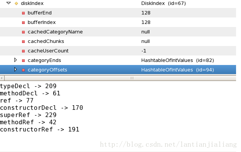Click the -1 value of cacheUserCount
The image size is (241, 152).
pyautogui.click(x=144, y=51)
